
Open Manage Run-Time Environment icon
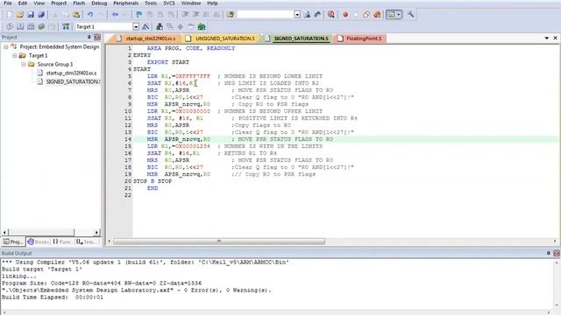181,27
